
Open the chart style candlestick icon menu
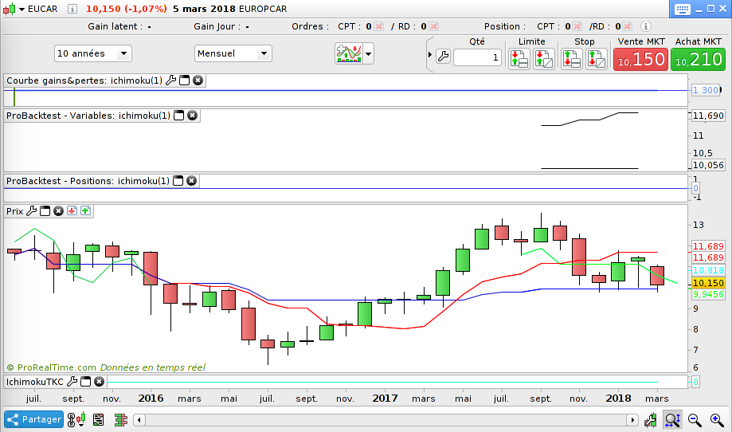tap(14, 9)
